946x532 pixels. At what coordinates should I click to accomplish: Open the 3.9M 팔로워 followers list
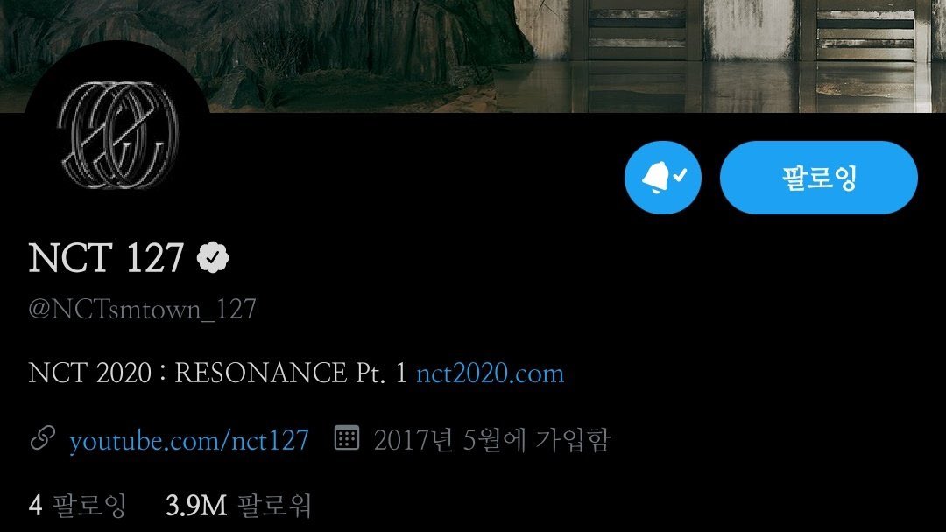click(x=238, y=505)
